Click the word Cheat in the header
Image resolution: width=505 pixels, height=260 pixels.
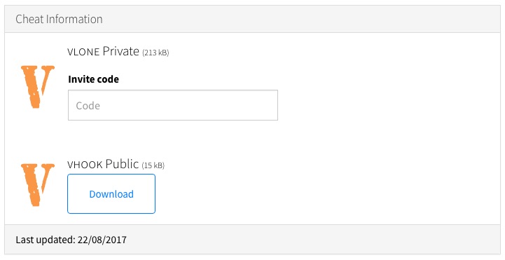coord(29,19)
